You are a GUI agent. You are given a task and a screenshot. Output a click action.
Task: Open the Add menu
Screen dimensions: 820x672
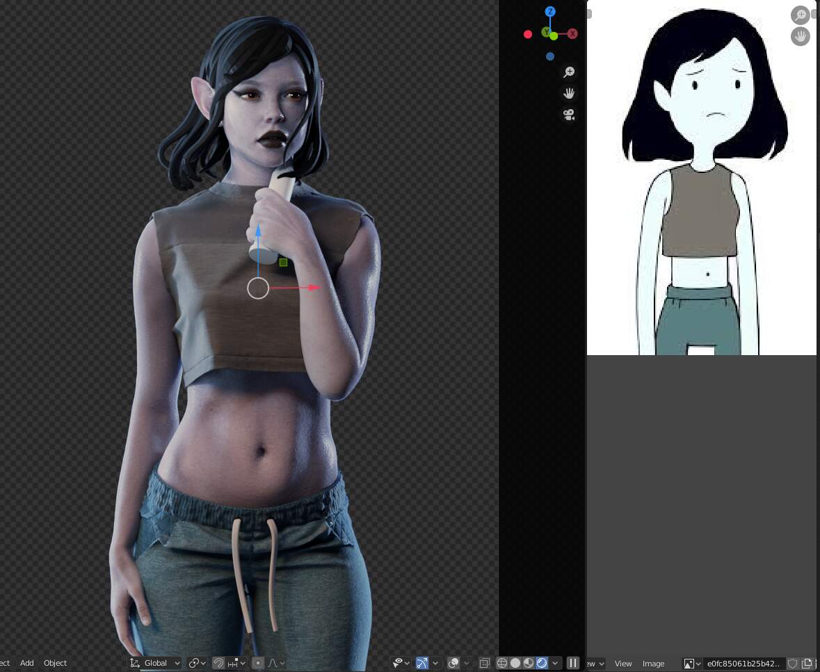tap(26, 663)
